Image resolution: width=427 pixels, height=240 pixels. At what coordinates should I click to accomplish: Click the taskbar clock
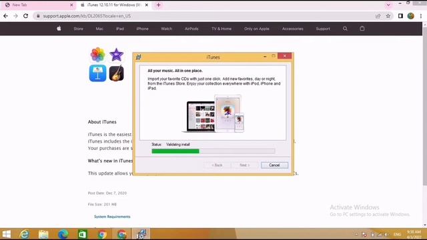tap(414, 234)
